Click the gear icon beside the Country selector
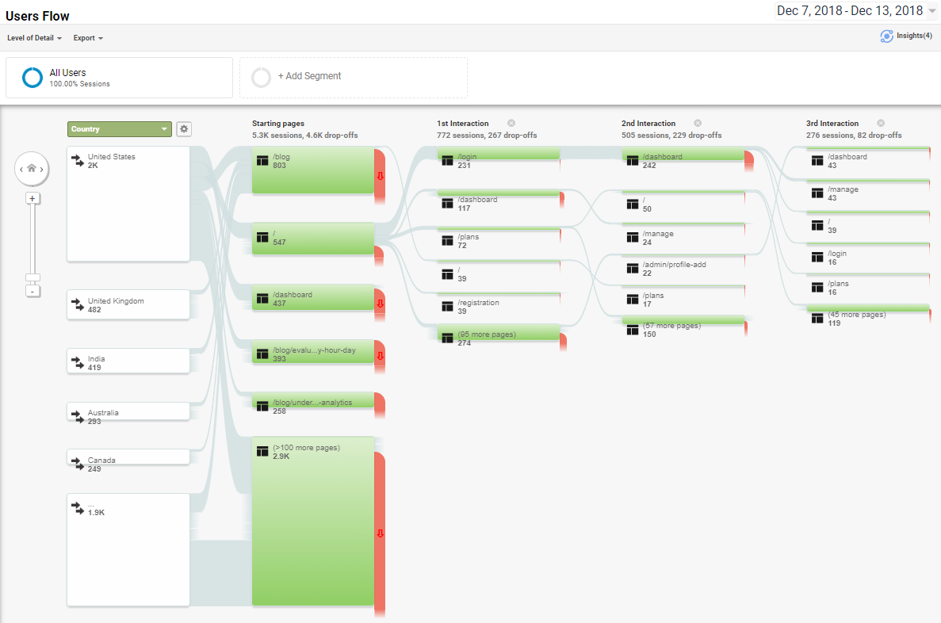The width and height of the screenshot is (941, 623). click(x=184, y=128)
